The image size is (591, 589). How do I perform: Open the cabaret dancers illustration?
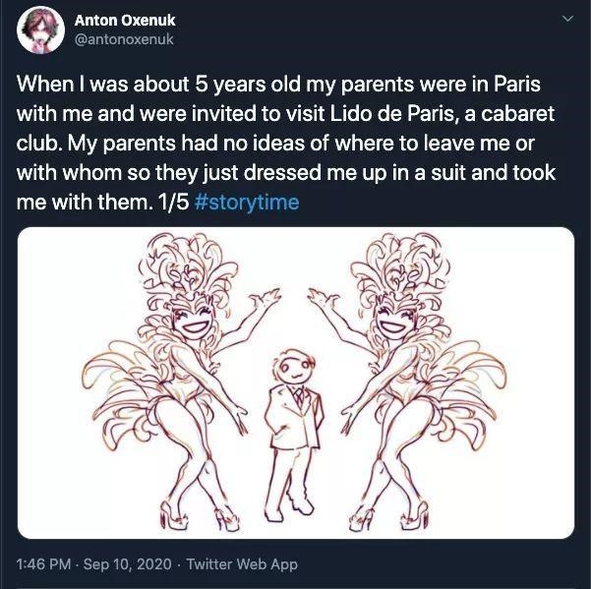pyautogui.click(x=295, y=383)
